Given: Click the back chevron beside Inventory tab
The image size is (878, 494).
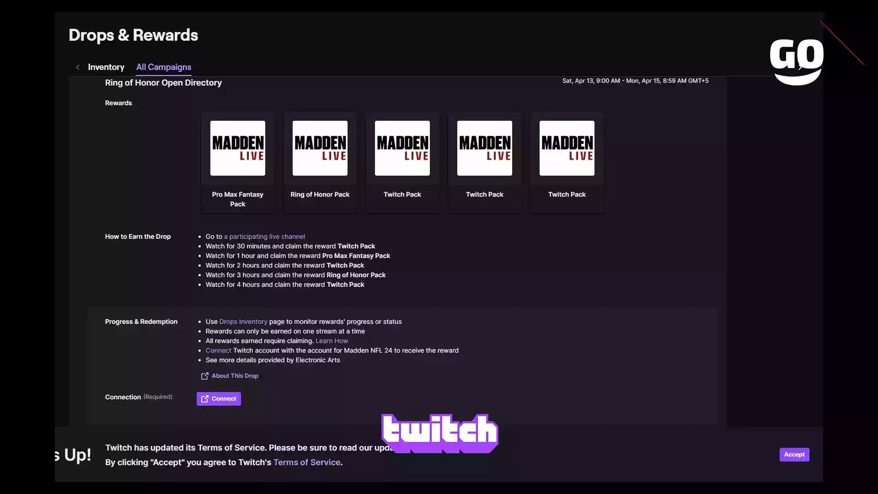Looking at the screenshot, I should [78, 67].
